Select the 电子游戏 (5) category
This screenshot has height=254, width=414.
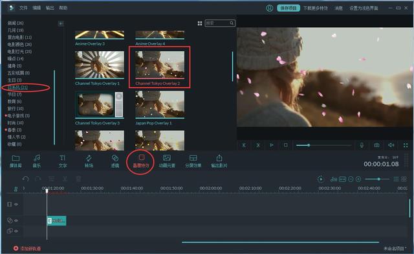pyautogui.click(x=19, y=115)
